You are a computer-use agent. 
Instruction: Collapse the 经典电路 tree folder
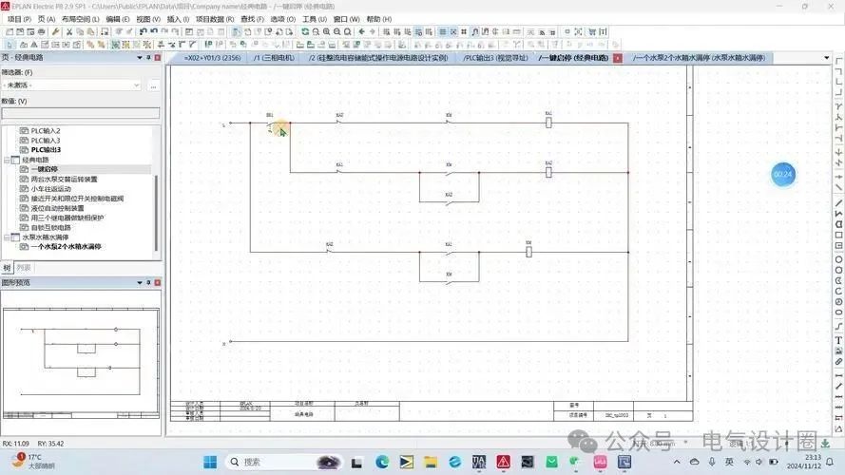pyautogui.click(x=7, y=160)
